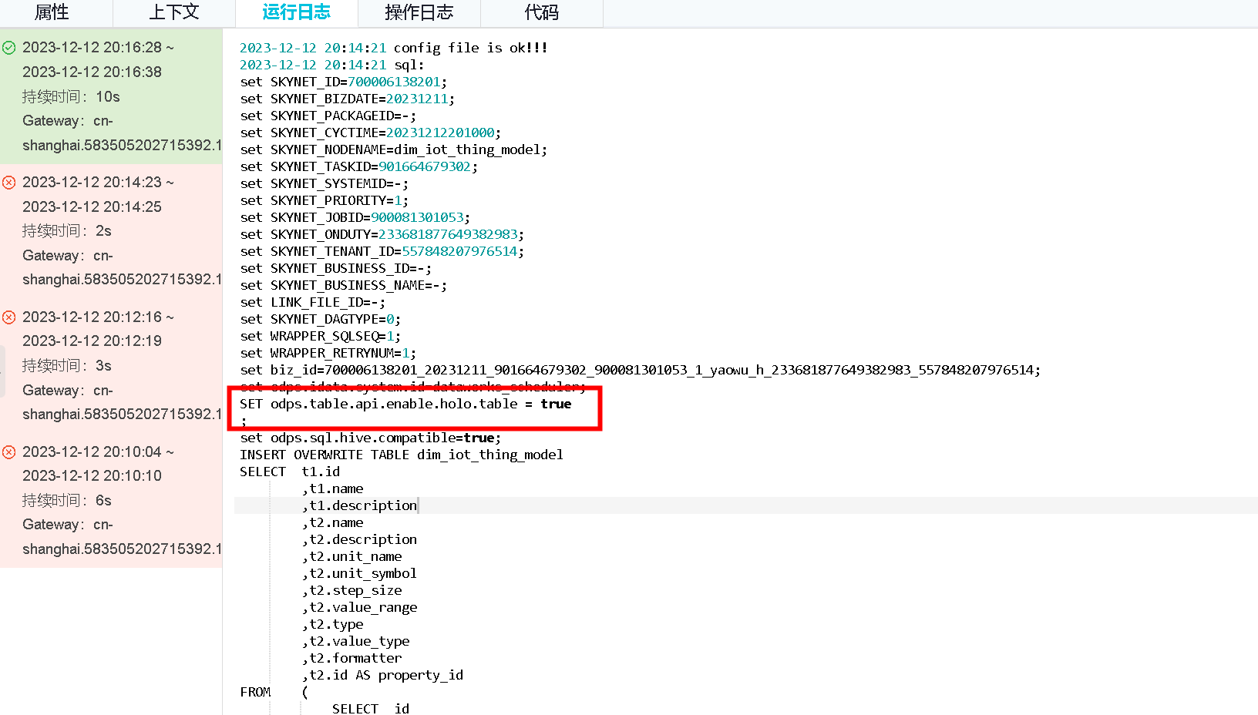Click the SKYNET_BIZDATE value 20231211

[417, 99]
